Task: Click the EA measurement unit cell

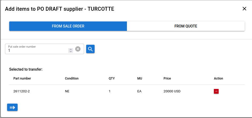Action: click(139, 92)
